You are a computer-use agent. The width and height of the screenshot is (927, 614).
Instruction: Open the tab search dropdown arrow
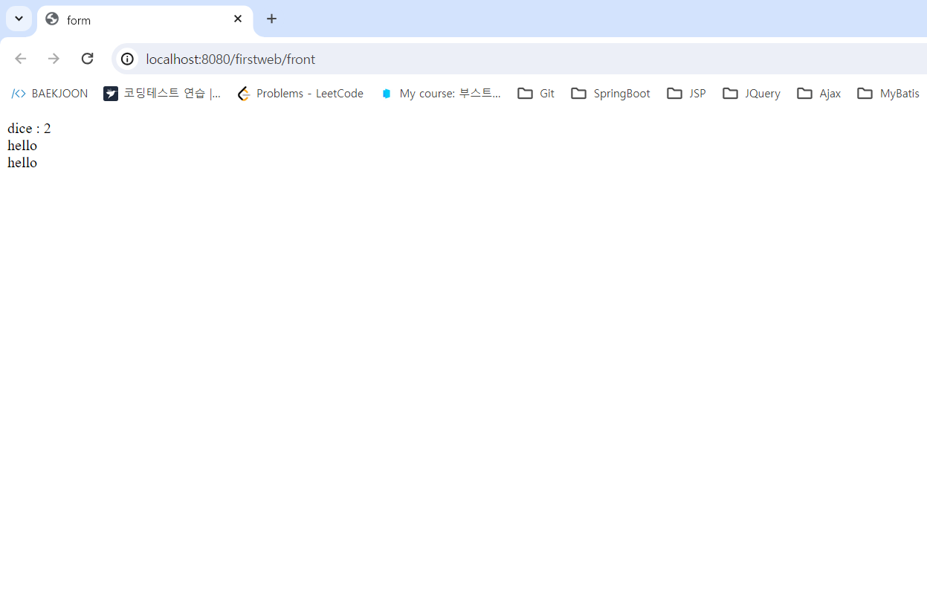(x=19, y=19)
